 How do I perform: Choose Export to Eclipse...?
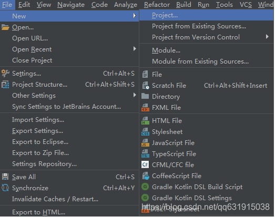click(69, 142)
